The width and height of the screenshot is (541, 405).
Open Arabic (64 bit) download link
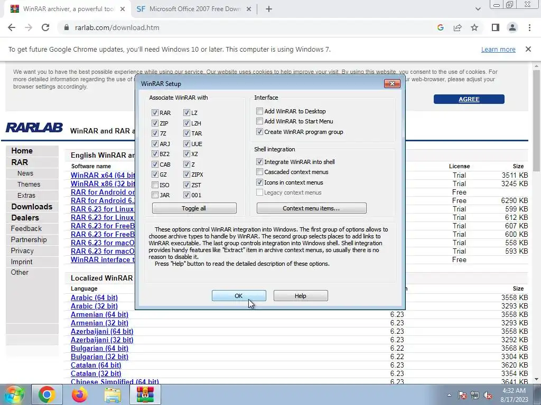[94, 297]
